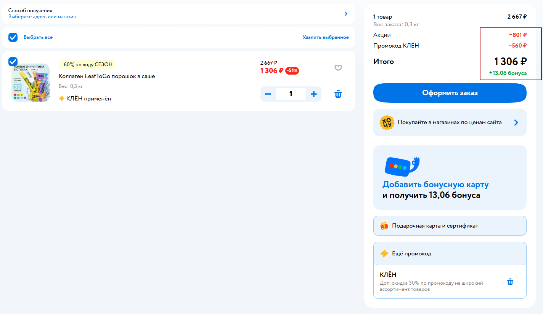Click Выберите адрес или магазин link
This screenshot has height=314, width=543.
click(x=42, y=17)
